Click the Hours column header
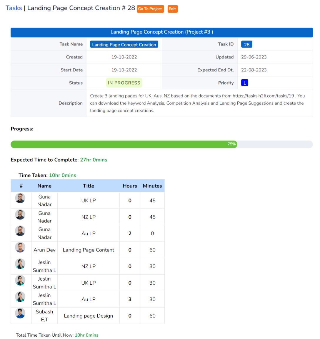Screen dimensions: 320x339 pyautogui.click(x=130, y=186)
